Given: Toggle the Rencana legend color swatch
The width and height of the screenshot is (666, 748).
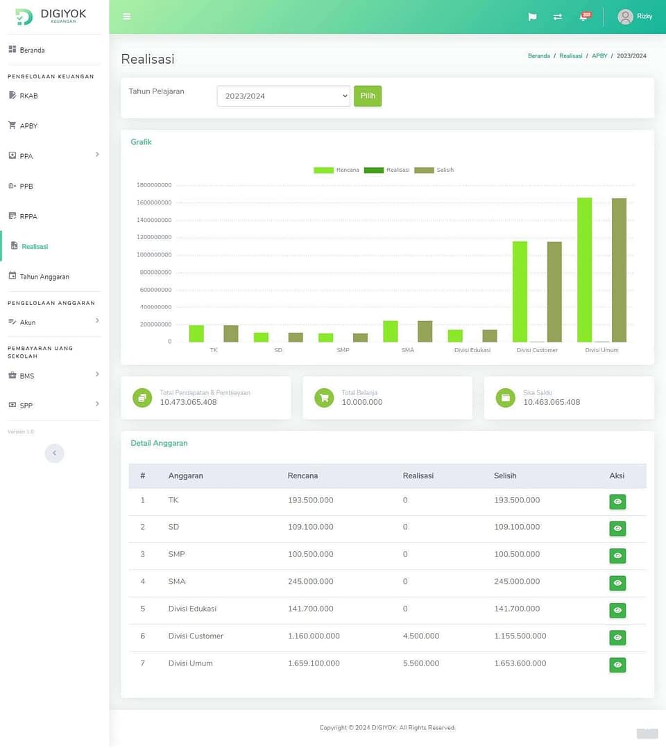Looking at the screenshot, I should (323, 170).
